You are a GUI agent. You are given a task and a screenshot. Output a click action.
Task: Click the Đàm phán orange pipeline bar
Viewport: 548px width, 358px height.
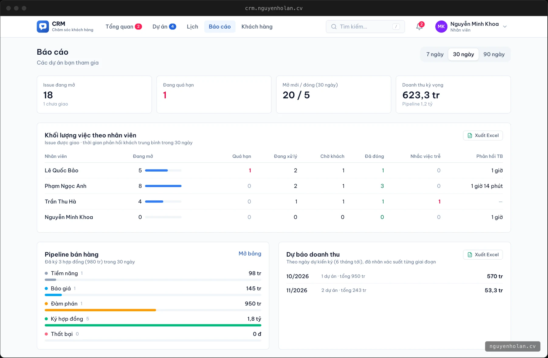100,310
